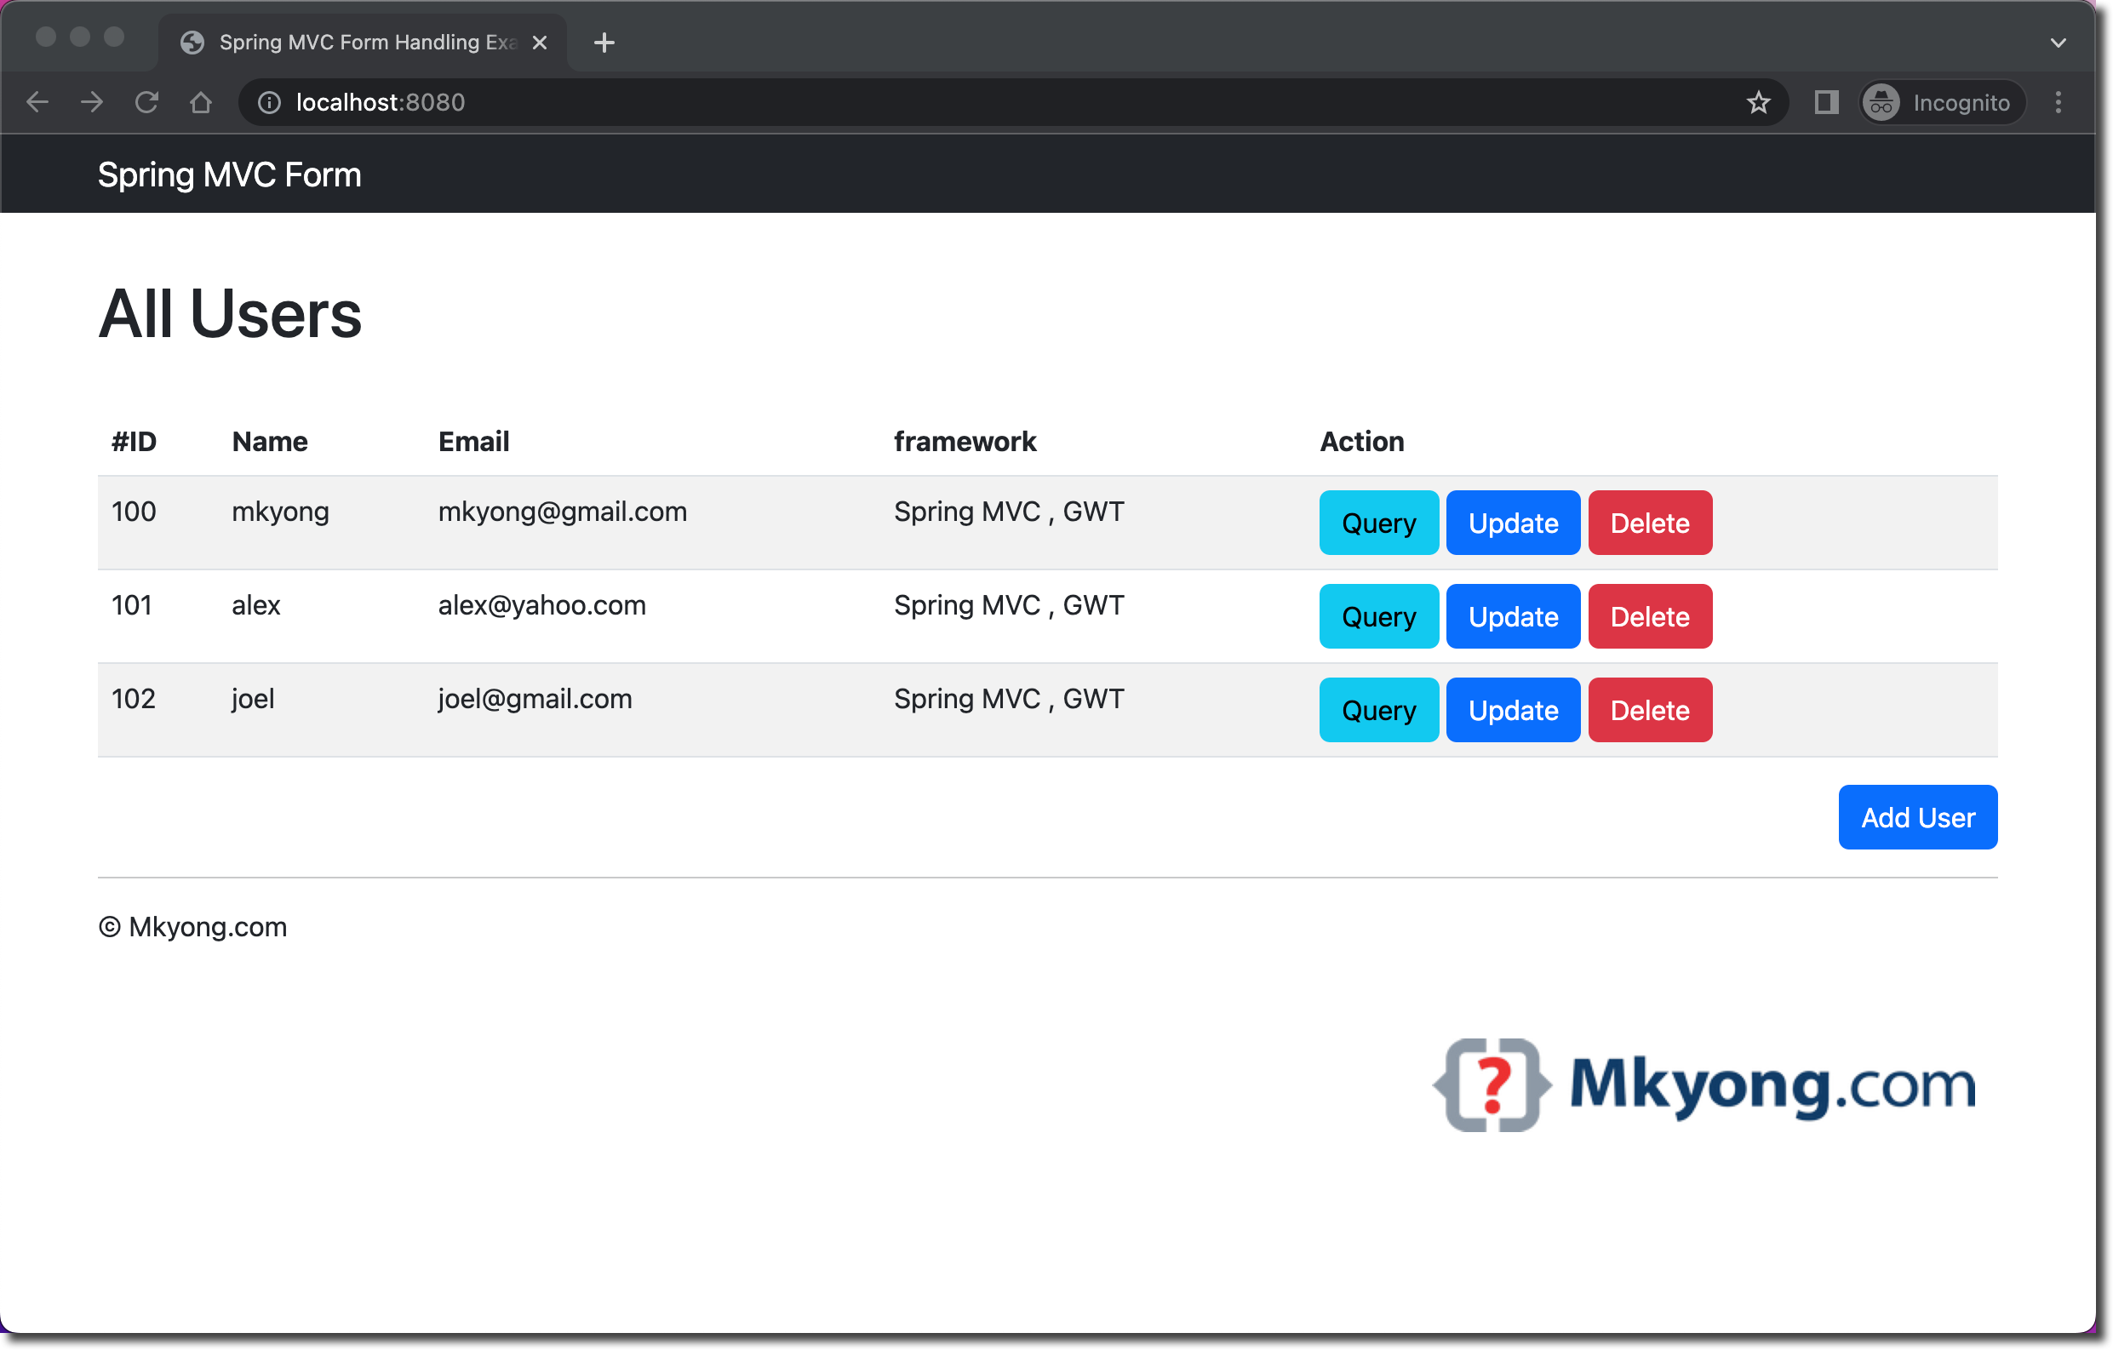Expand the tab search chevron
Screen dimensions: 2113x1350
click(x=2059, y=41)
